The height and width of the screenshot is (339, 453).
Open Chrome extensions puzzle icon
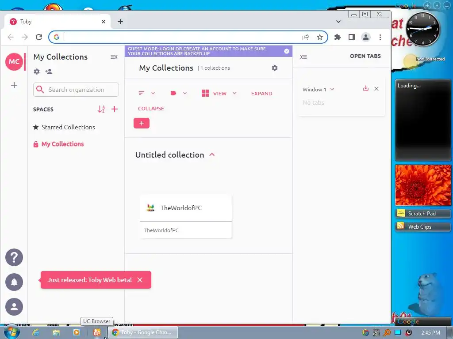pyautogui.click(x=337, y=37)
